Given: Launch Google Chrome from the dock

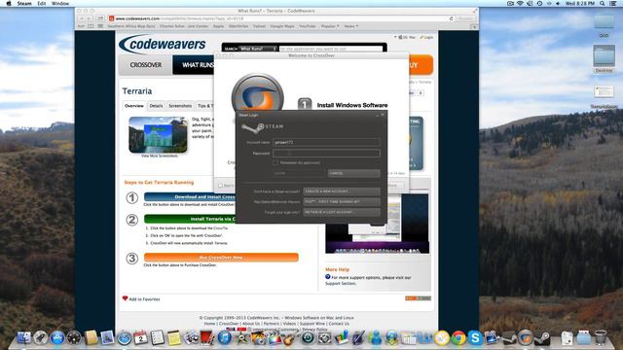Looking at the screenshot, I should click(x=458, y=337).
